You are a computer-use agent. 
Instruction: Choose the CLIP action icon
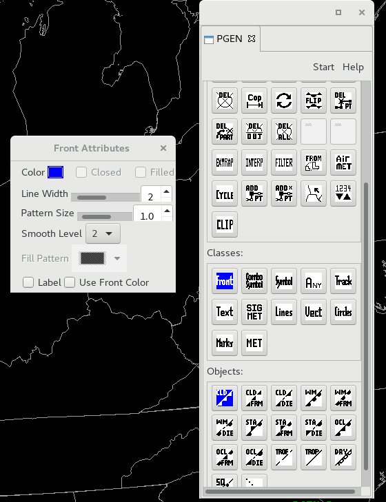(225, 224)
